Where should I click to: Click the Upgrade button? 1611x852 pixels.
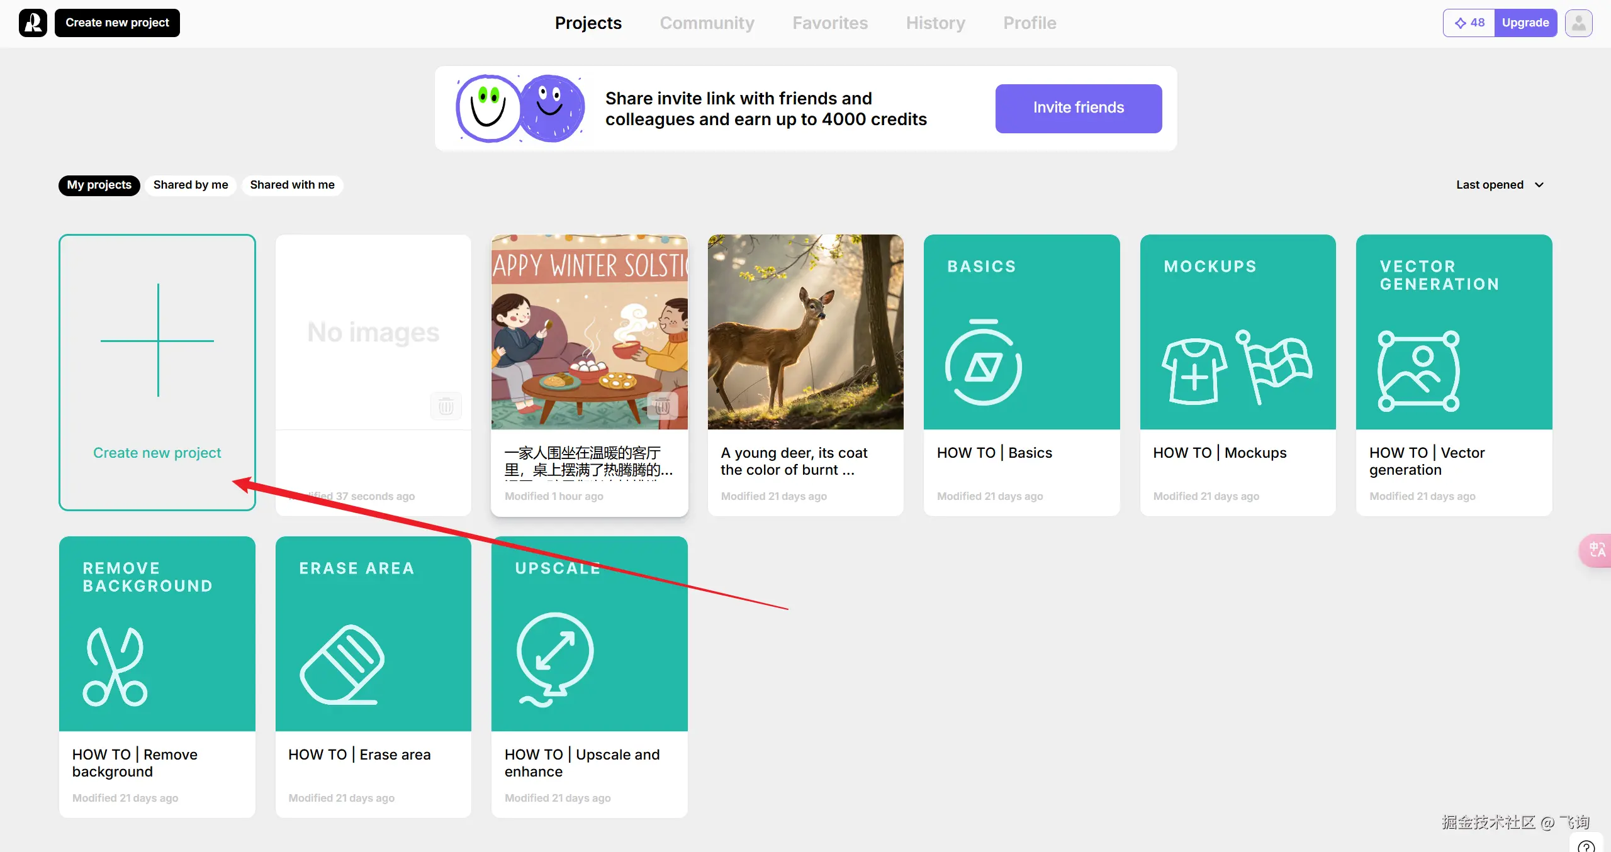pos(1525,23)
